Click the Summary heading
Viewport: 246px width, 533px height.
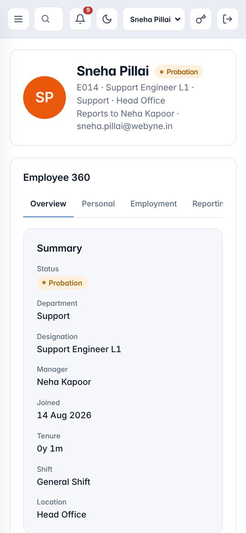(x=59, y=248)
